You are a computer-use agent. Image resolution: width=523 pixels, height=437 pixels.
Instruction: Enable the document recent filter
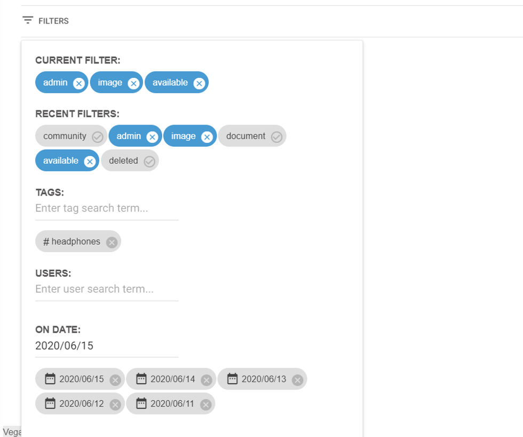coord(276,137)
